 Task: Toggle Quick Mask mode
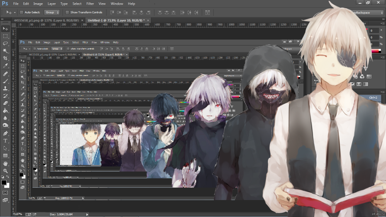(5, 192)
